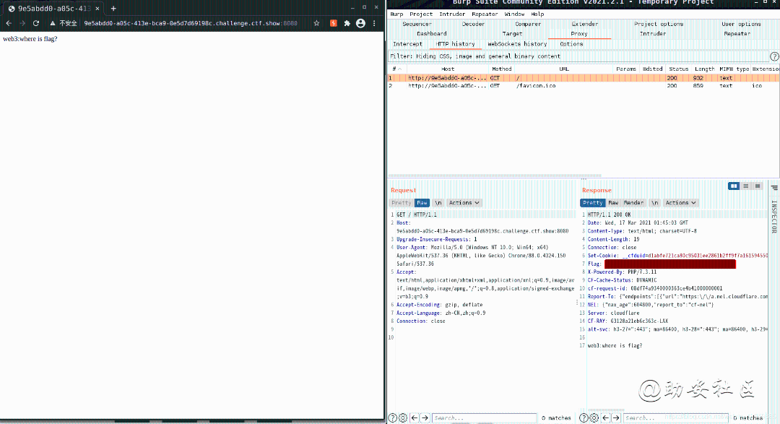
Task: Open request Actions dropdown
Action: (464, 203)
